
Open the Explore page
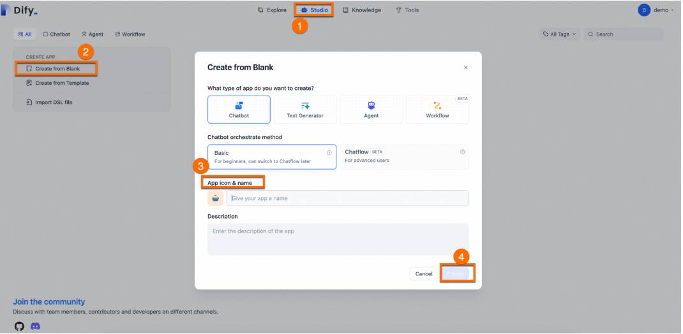[272, 10]
